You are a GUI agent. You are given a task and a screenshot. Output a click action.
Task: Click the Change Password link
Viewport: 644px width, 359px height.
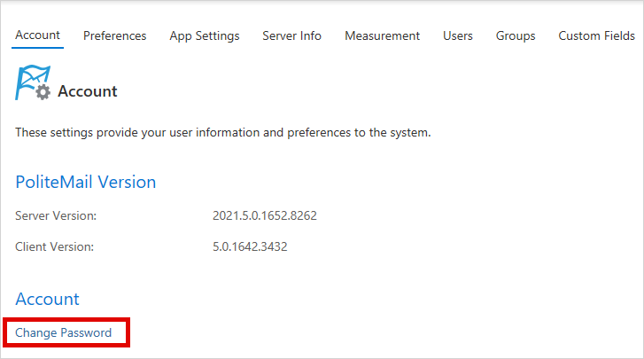click(x=63, y=332)
